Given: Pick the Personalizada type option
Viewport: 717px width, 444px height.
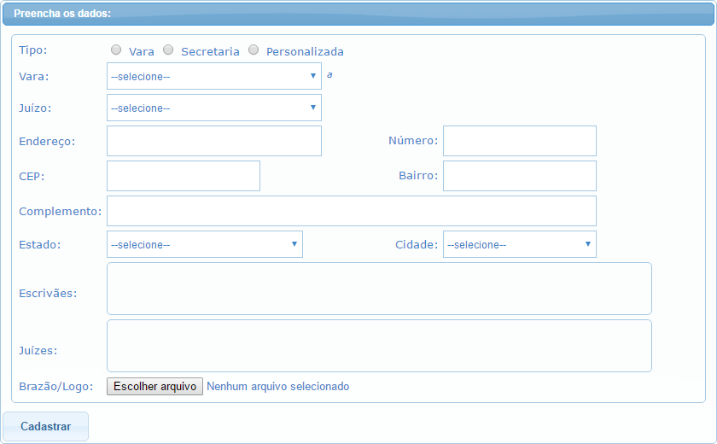Looking at the screenshot, I should (x=254, y=50).
